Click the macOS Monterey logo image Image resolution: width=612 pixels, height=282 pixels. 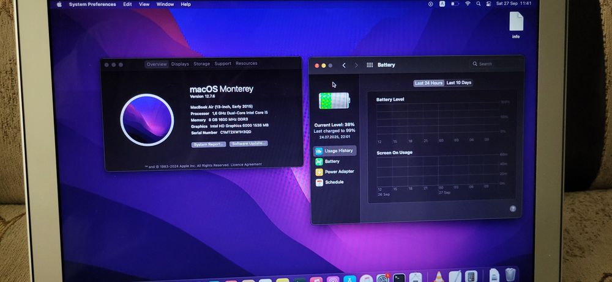[x=147, y=120]
